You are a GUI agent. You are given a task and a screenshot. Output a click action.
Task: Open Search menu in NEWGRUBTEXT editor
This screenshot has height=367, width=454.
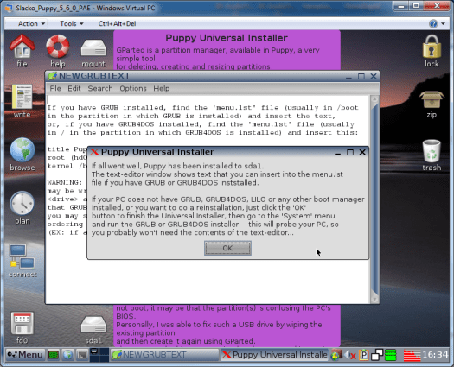[100, 88]
